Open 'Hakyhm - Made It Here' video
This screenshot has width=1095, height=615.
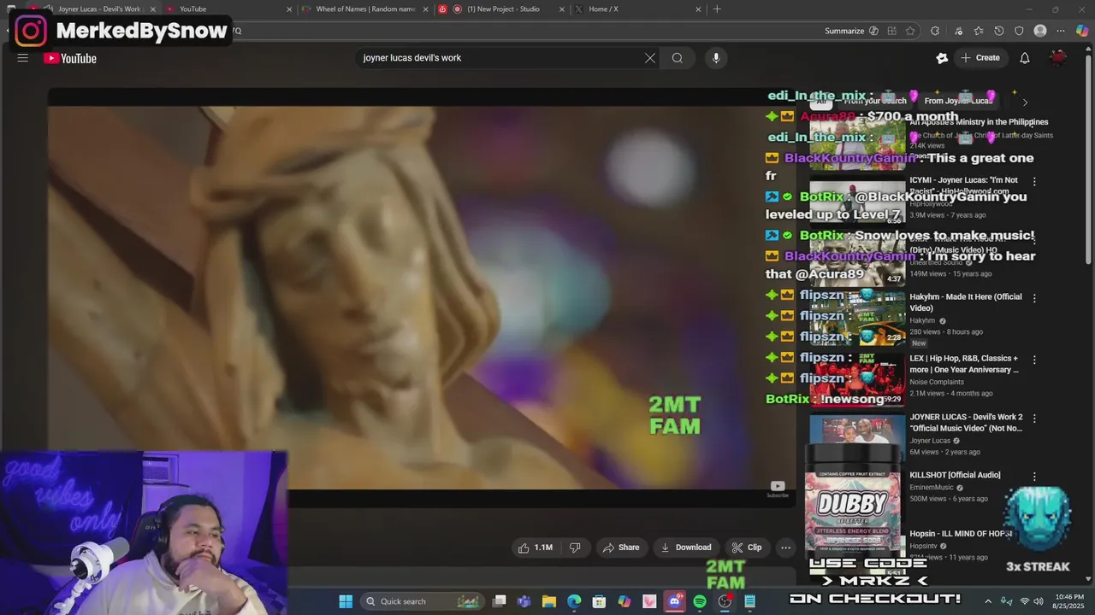pos(966,302)
